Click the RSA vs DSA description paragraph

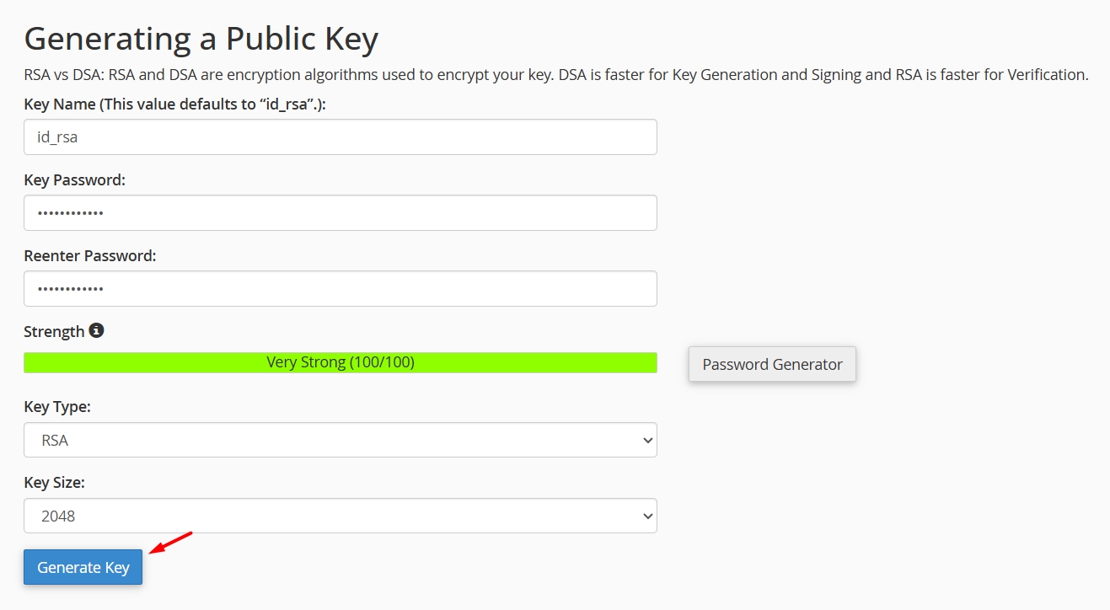555,74
